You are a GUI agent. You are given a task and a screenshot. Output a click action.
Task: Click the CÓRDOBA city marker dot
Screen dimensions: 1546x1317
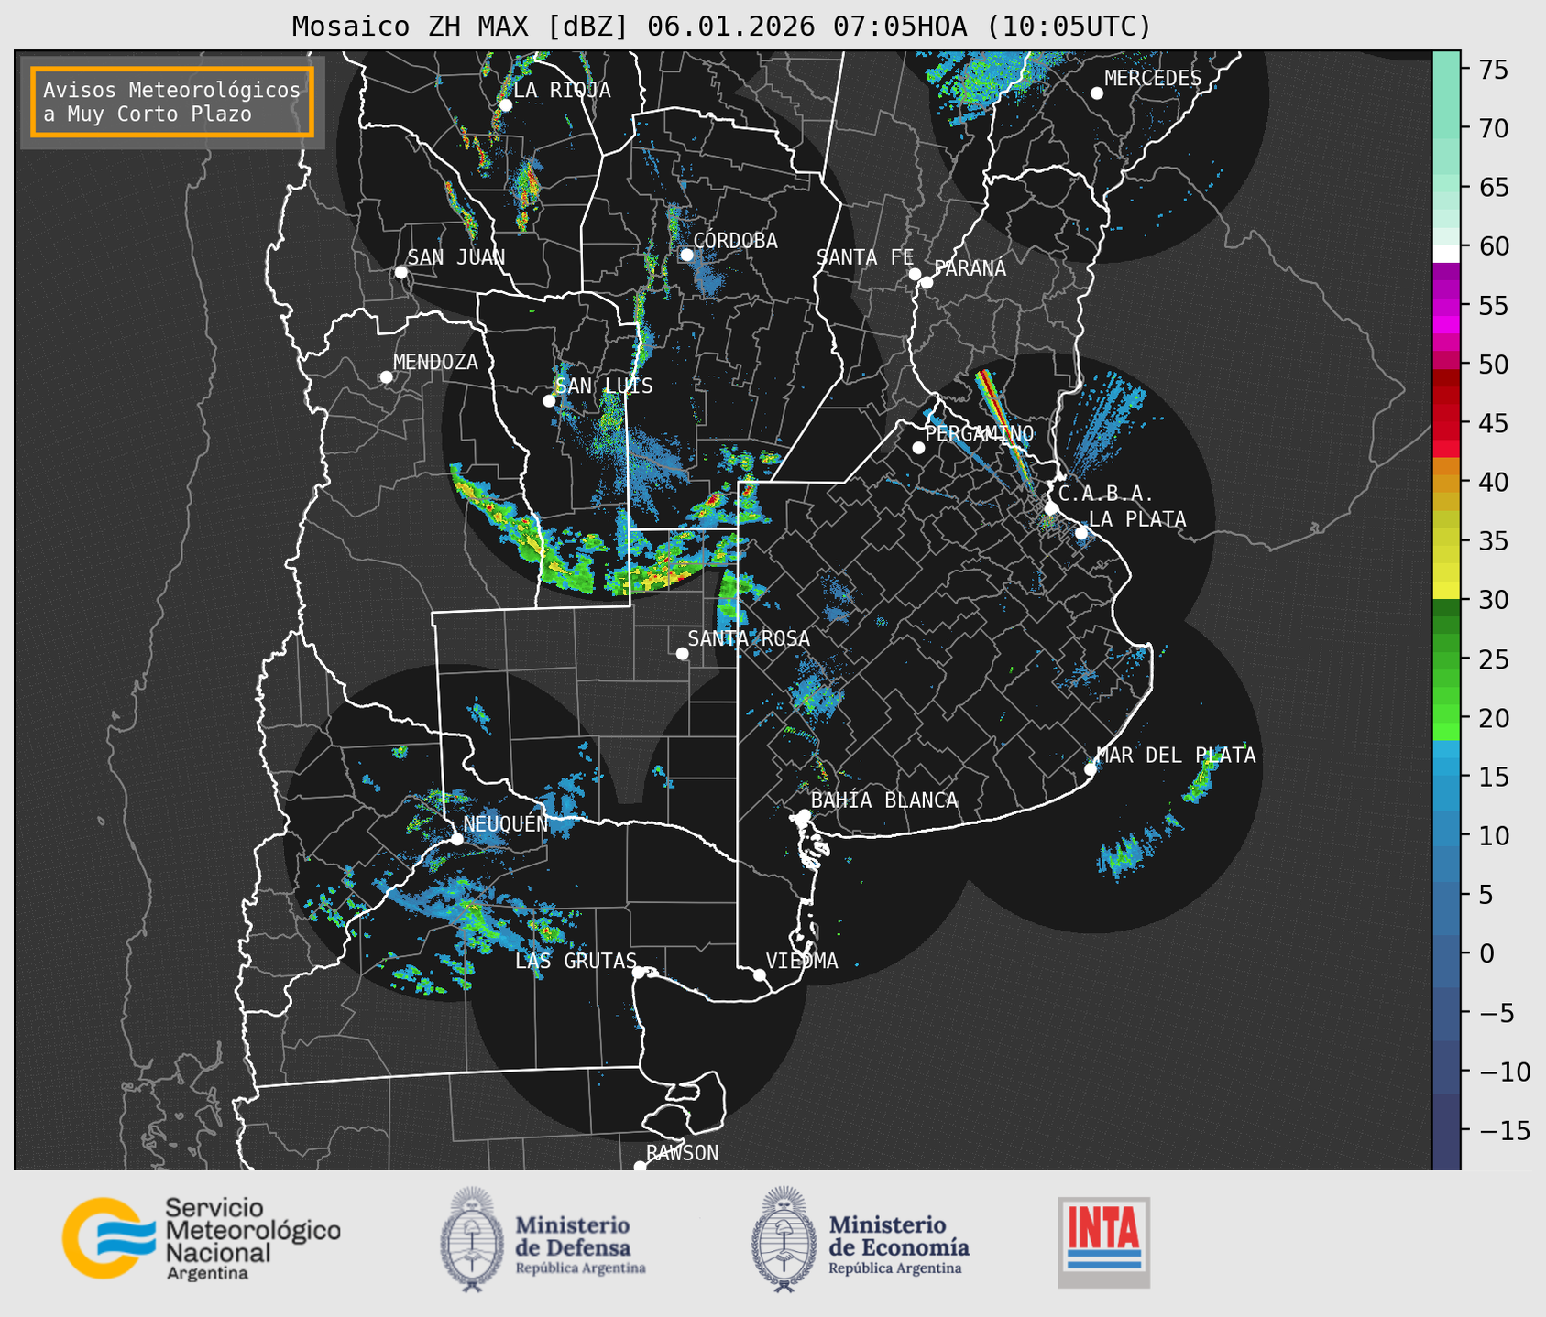point(686,255)
